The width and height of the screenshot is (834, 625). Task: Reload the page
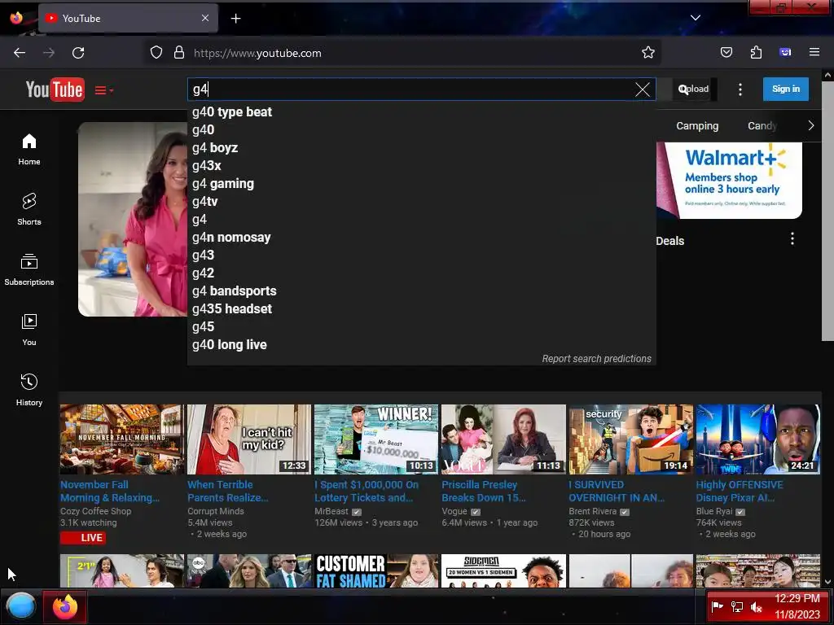[78, 53]
